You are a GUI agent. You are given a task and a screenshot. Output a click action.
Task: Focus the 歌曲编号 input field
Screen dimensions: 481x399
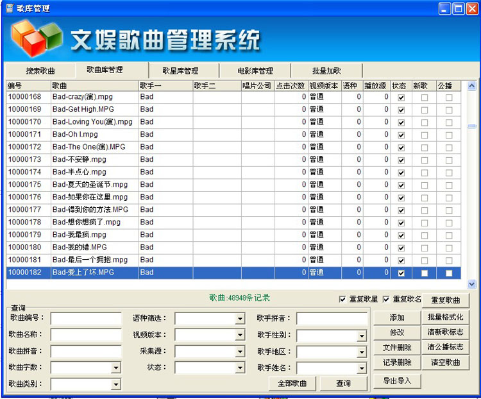[86, 319]
